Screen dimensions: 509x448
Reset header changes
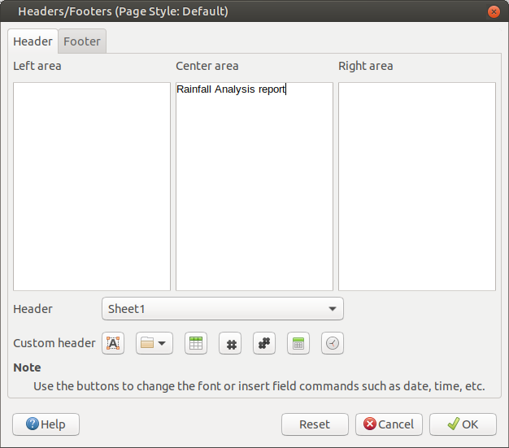315,424
